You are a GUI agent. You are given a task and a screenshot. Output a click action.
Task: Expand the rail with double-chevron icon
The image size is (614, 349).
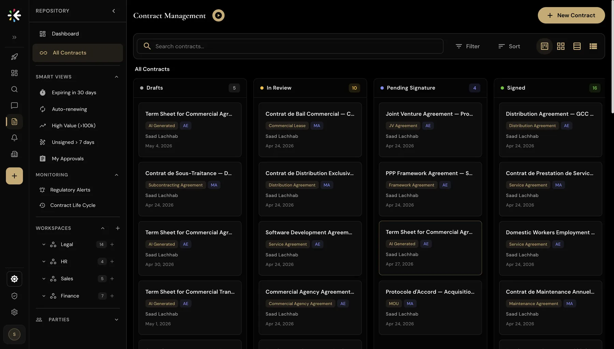coord(14,37)
